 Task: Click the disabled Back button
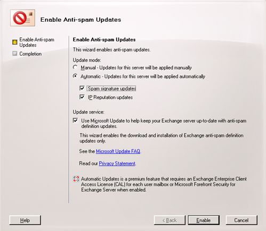(170, 220)
